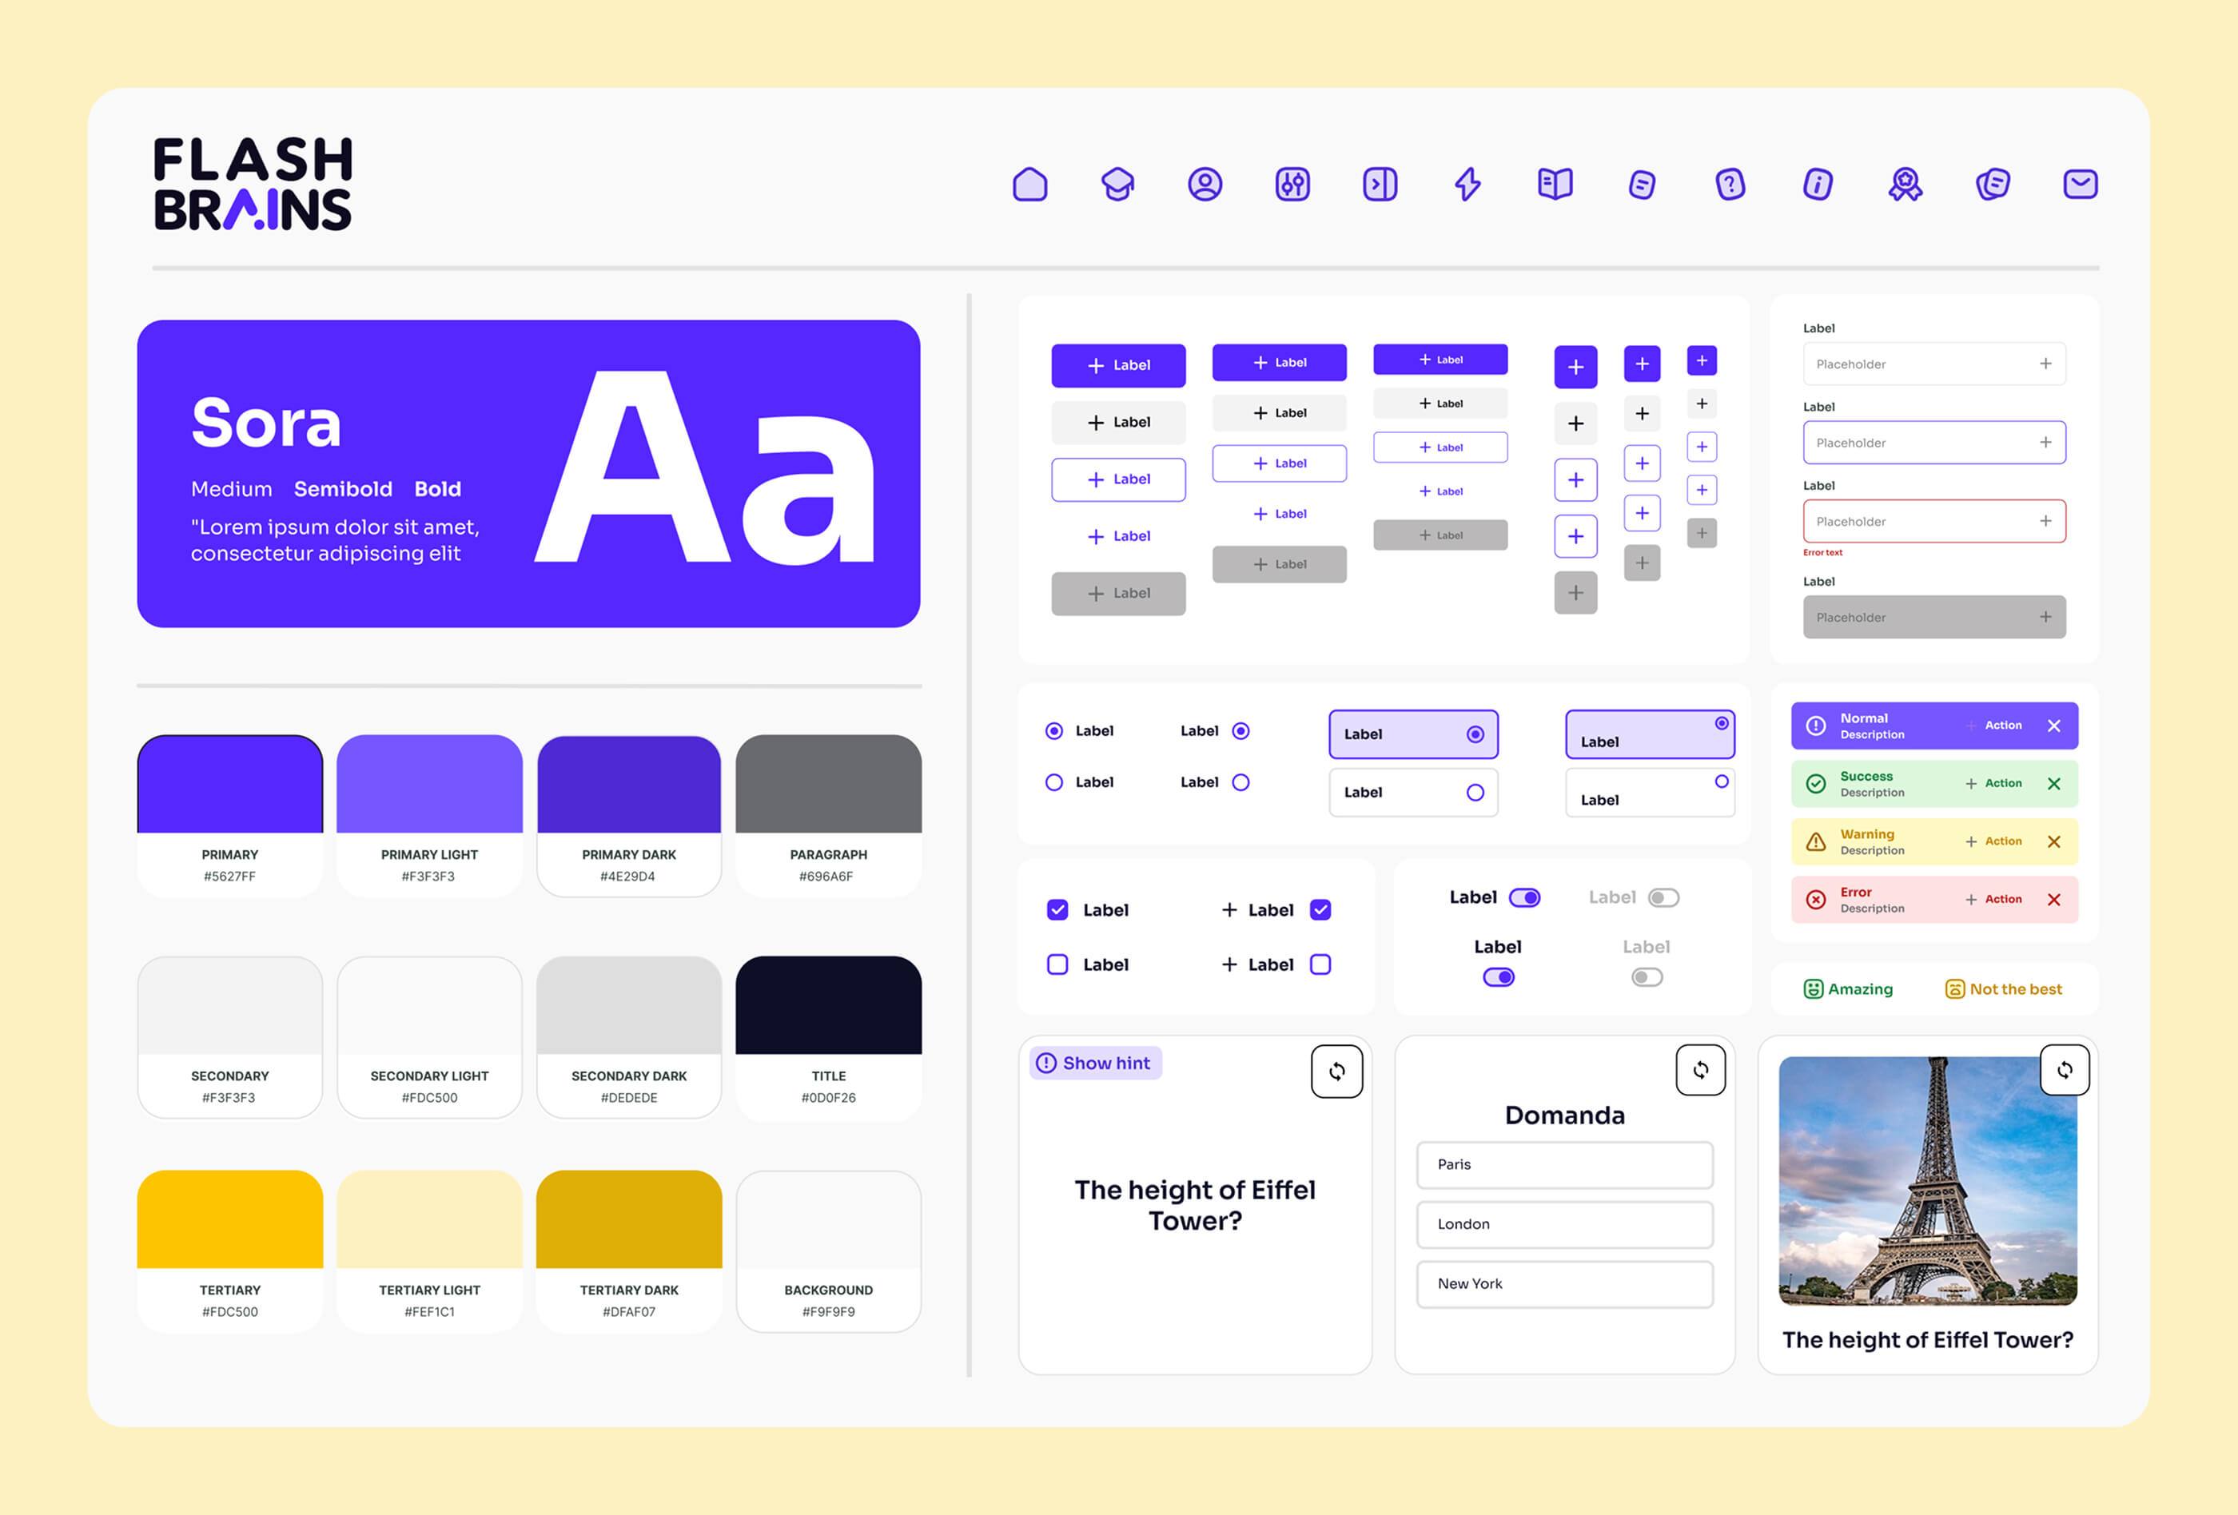Image resolution: width=2238 pixels, height=1515 pixels.
Task: Click the award ribbon badge icon
Action: [1905, 184]
